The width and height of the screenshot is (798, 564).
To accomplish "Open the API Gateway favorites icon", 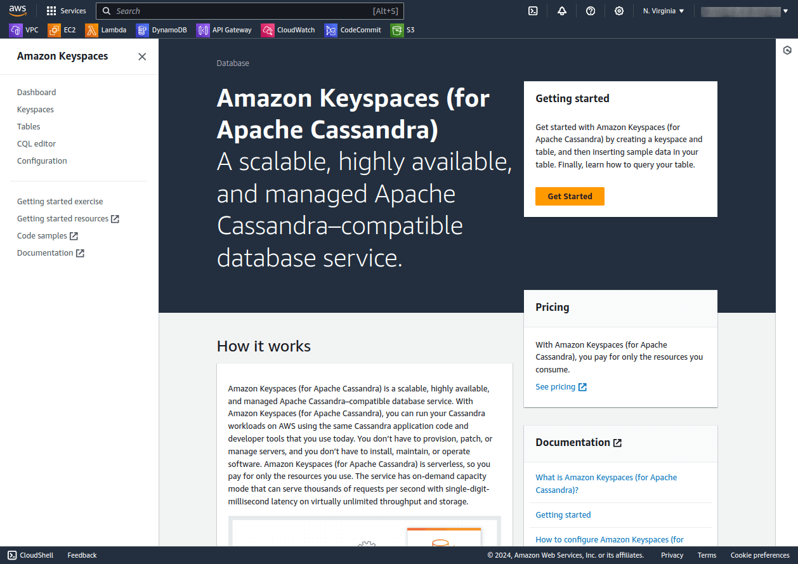I will (203, 30).
